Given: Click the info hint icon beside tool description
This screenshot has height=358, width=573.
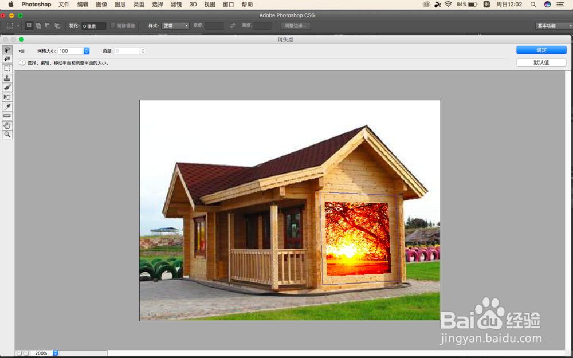Looking at the screenshot, I should (x=22, y=63).
